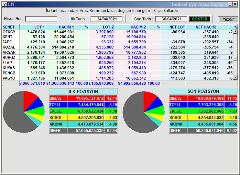The image size is (240, 175).
Task: Click NET LOT value -434.927
Action: point(177,63)
